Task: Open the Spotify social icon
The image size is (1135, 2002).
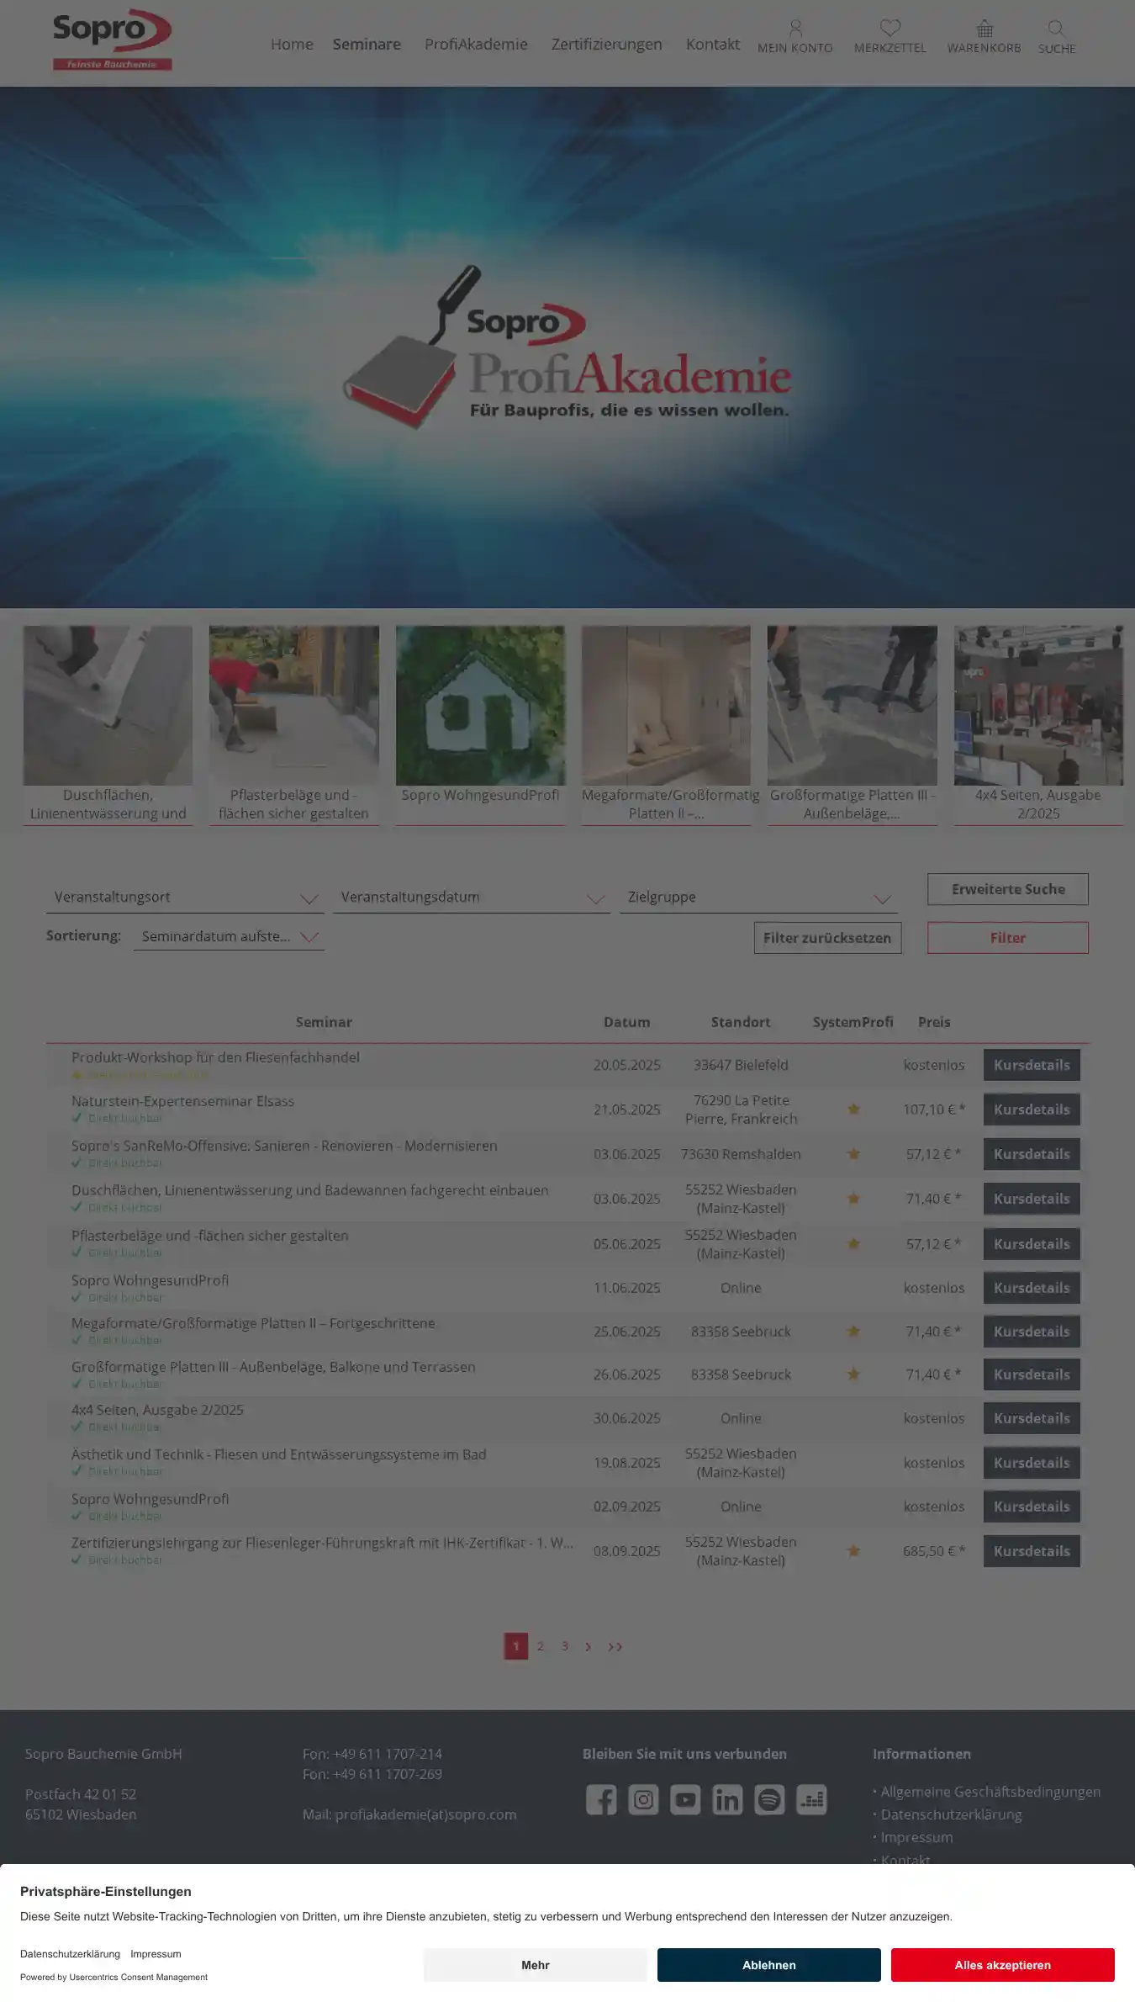Action: [769, 1799]
